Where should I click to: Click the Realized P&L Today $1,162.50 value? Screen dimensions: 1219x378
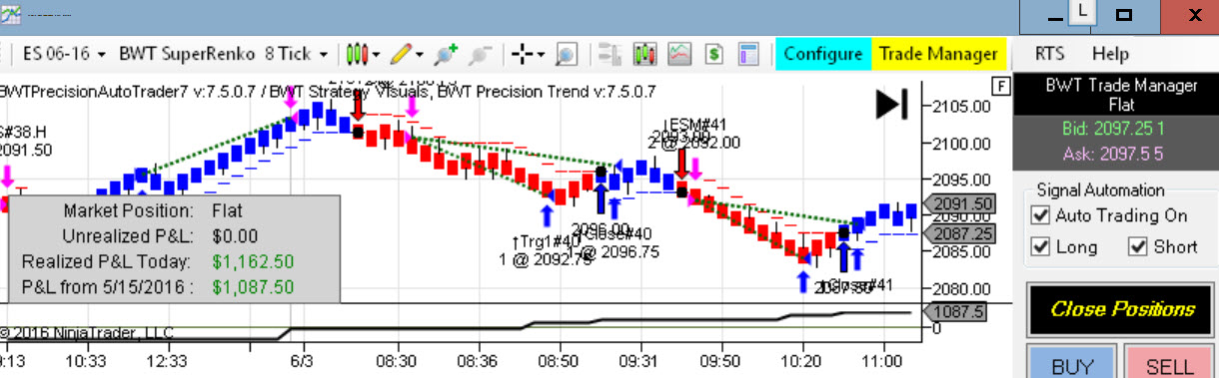coord(253,261)
